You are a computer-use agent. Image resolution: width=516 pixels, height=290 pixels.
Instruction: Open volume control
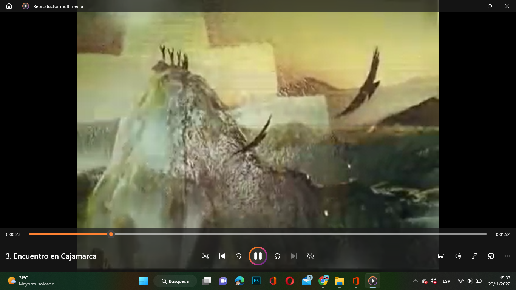[458, 256]
